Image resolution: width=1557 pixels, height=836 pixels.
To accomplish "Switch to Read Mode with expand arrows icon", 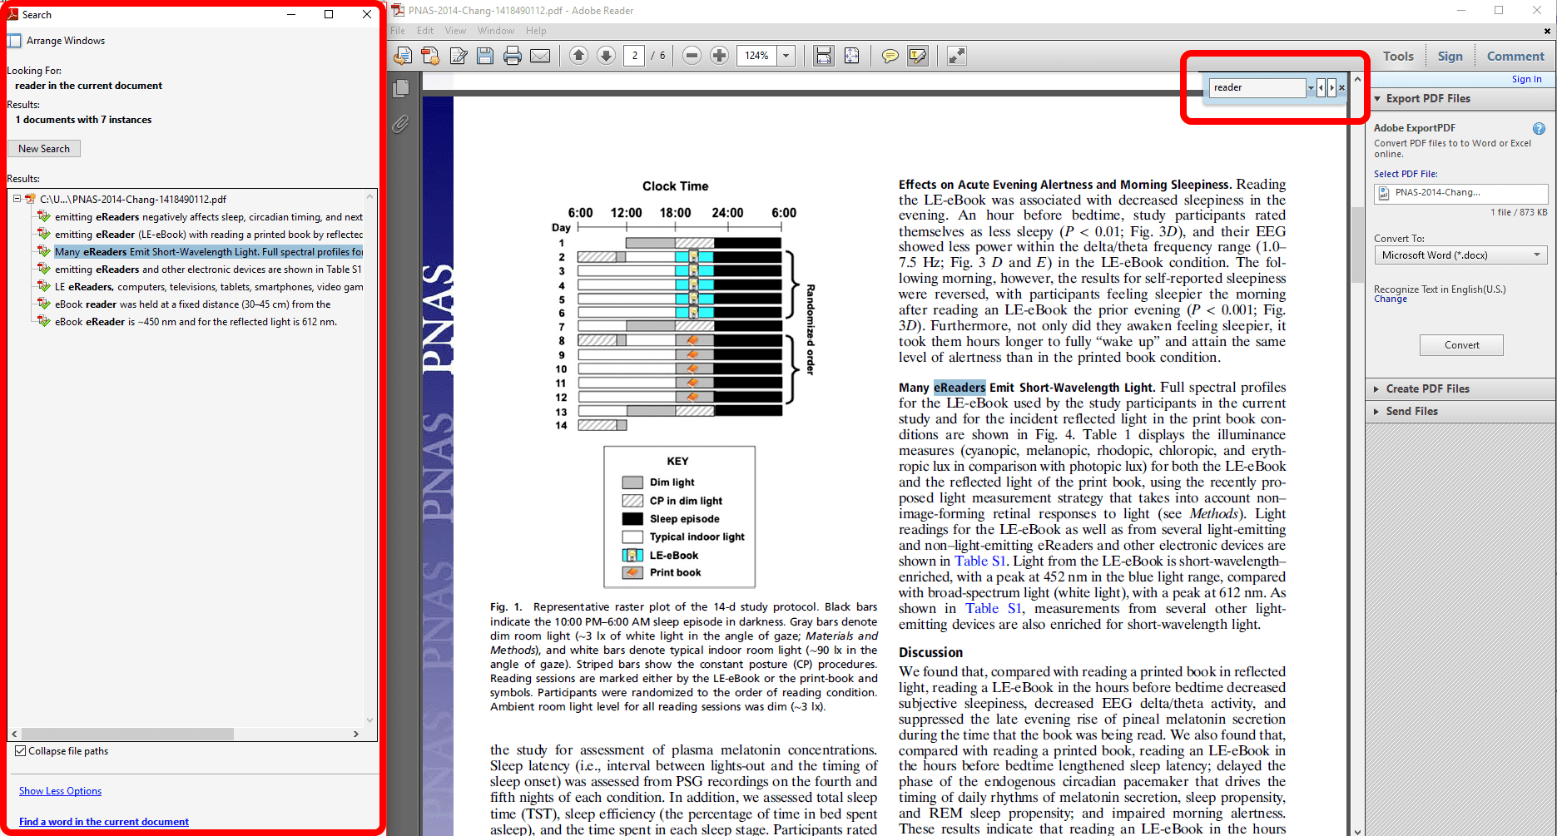I will tap(957, 56).
